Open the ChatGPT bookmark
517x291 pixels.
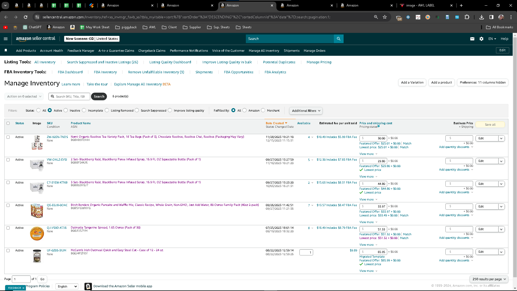point(32,27)
